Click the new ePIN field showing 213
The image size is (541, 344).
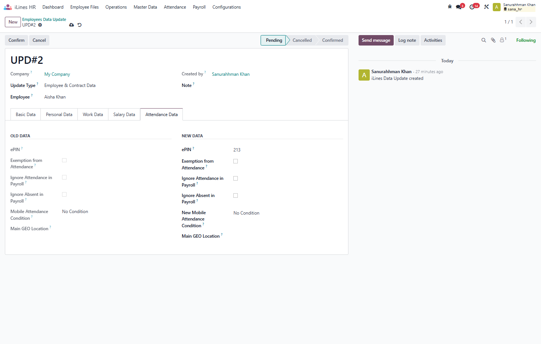click(x=288, y=150)
